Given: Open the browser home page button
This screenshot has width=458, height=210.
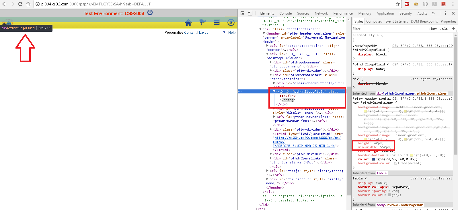Looking at the screenshot, I should coord(28,4).
